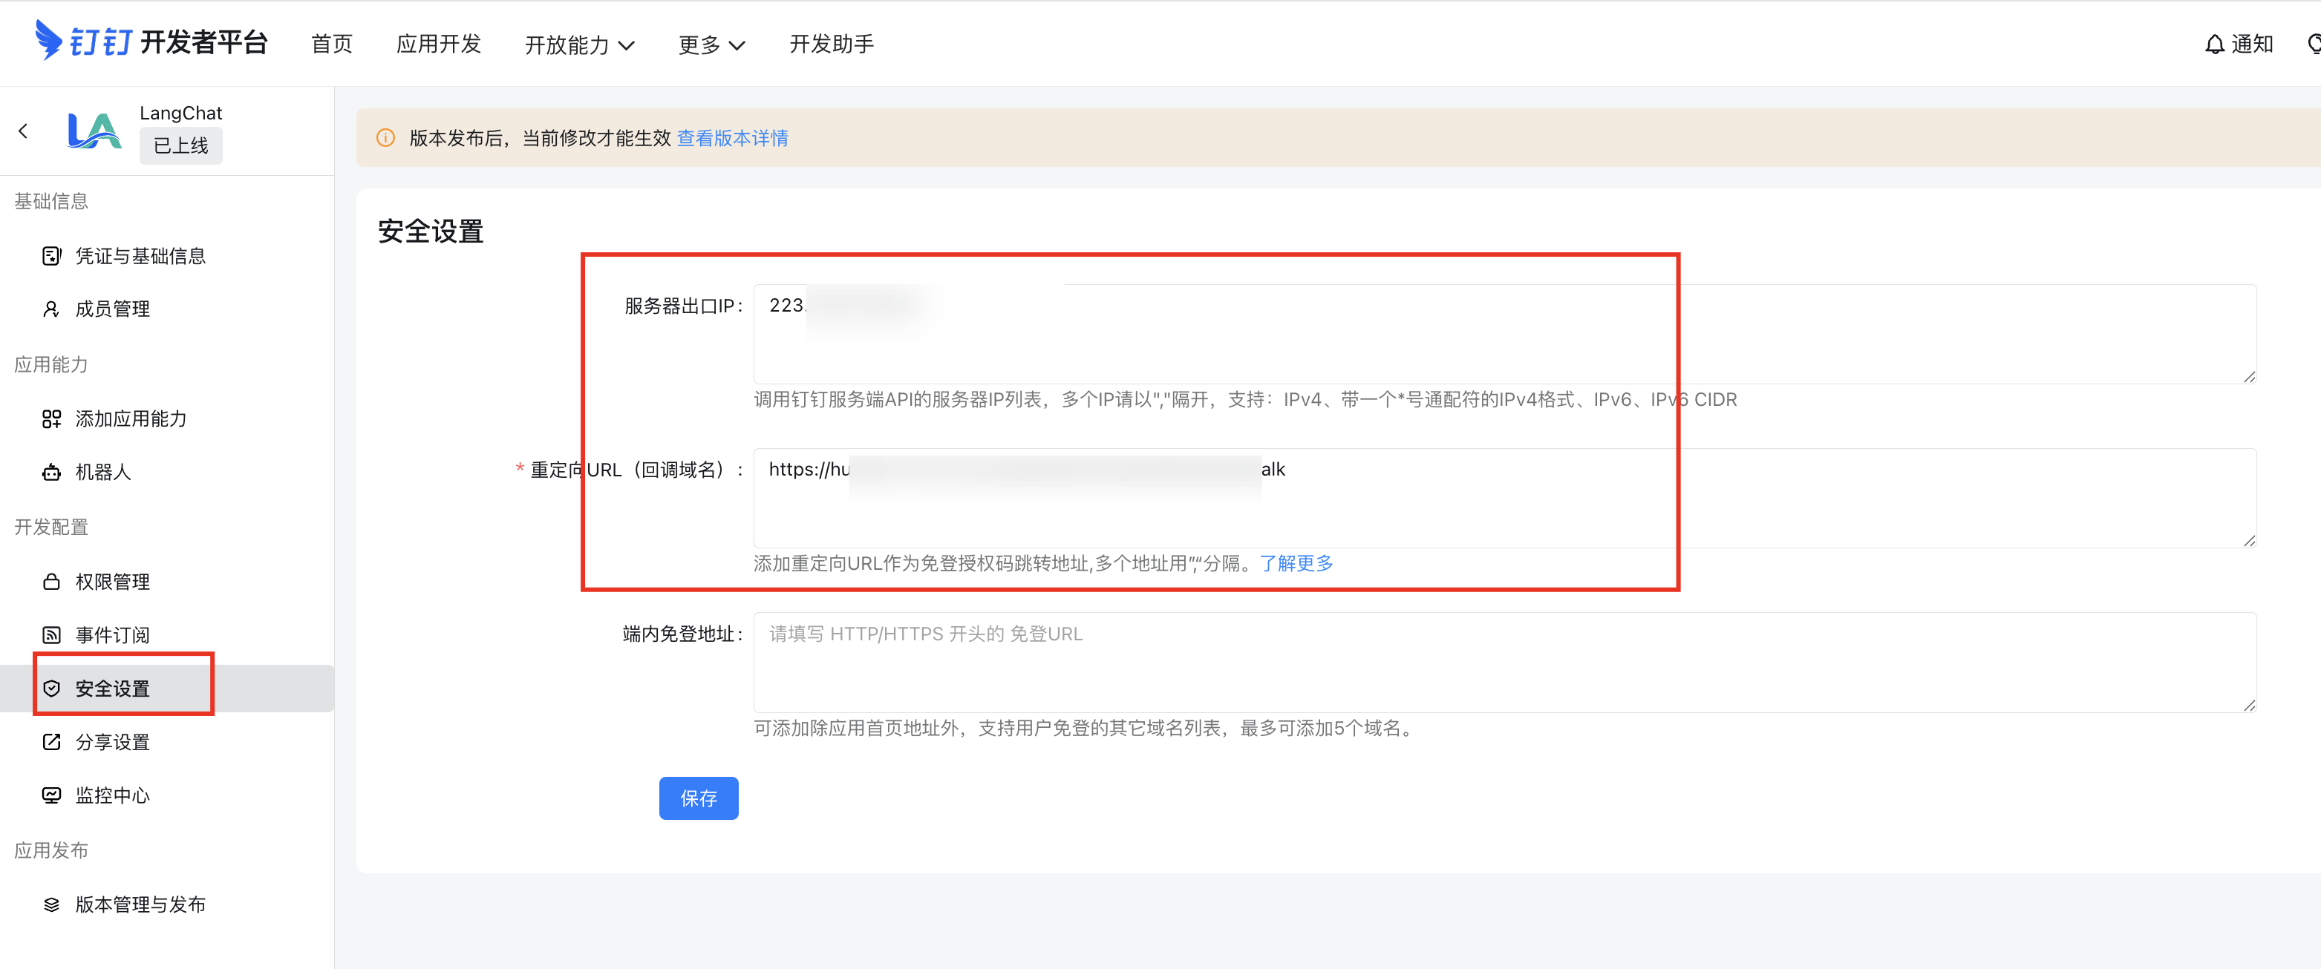Click the lock icon for 权限管理

(51, 582)
